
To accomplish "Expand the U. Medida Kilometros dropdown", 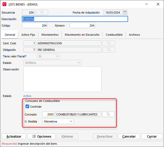I will pyautogui.click(x=71, y=121).
